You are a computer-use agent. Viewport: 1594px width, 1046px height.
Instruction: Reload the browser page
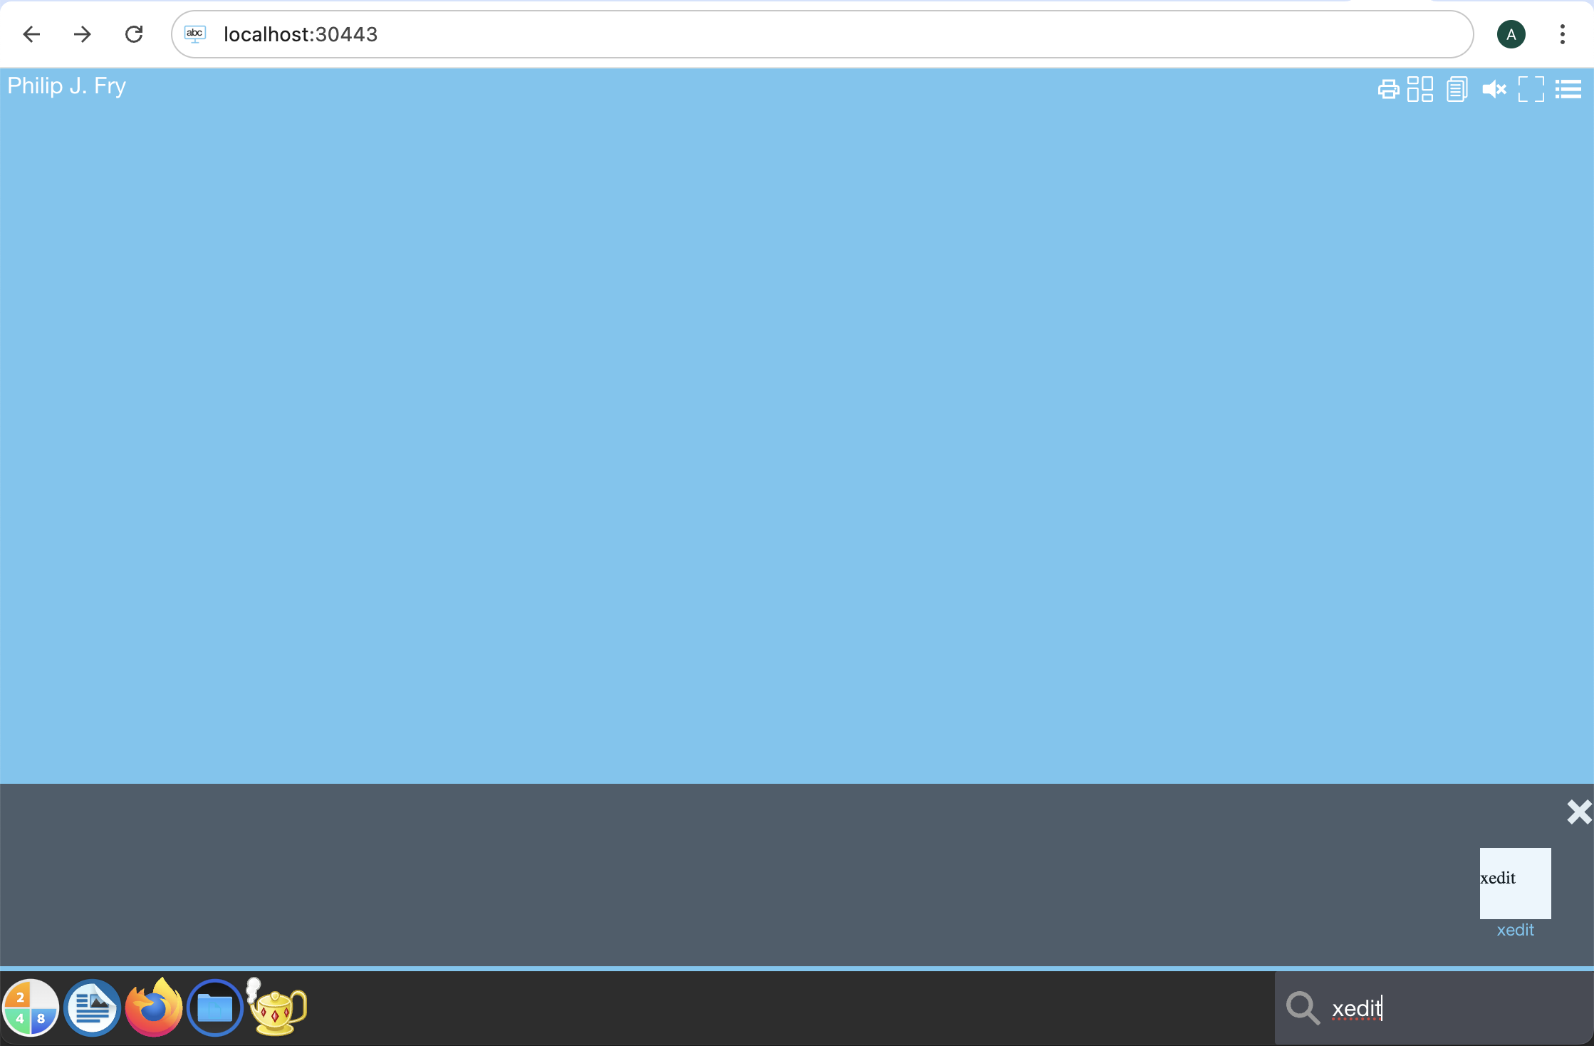click(134, 34)
